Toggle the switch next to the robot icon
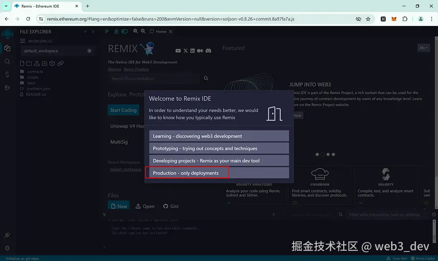This screenshot has height=261, width=438. click(x=125, y=31)
